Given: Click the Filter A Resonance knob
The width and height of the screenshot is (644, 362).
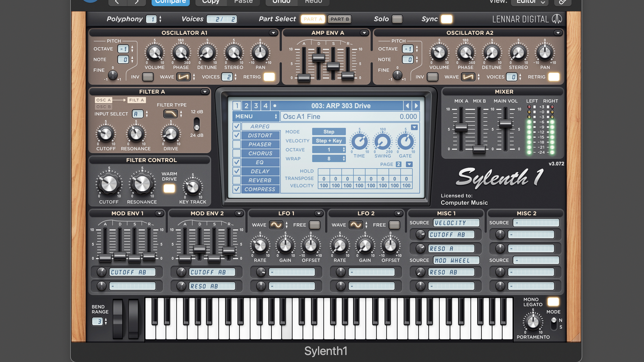Looking at the screenshot, I should coord(136,134).
